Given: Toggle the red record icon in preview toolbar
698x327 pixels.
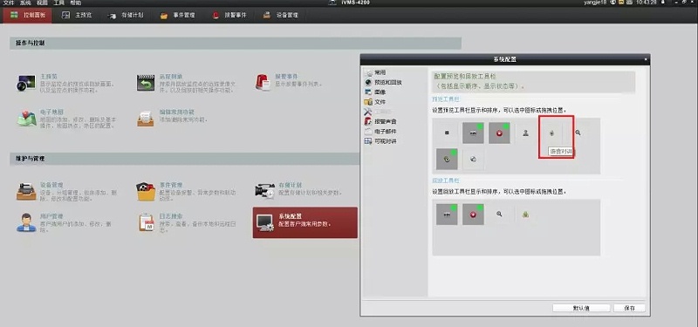Looking at the screenshot, I should [499, 133].
